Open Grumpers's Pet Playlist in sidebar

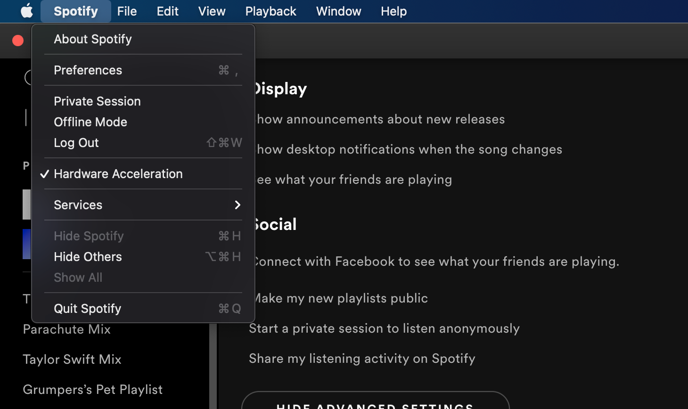(93, 390)
